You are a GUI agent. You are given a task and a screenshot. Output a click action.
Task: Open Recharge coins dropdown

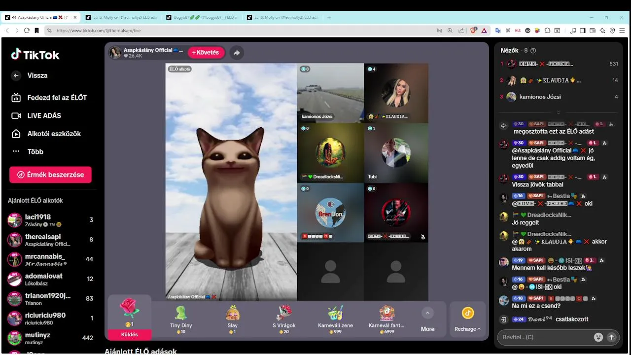pyautogui.click(x=467, y=320)
